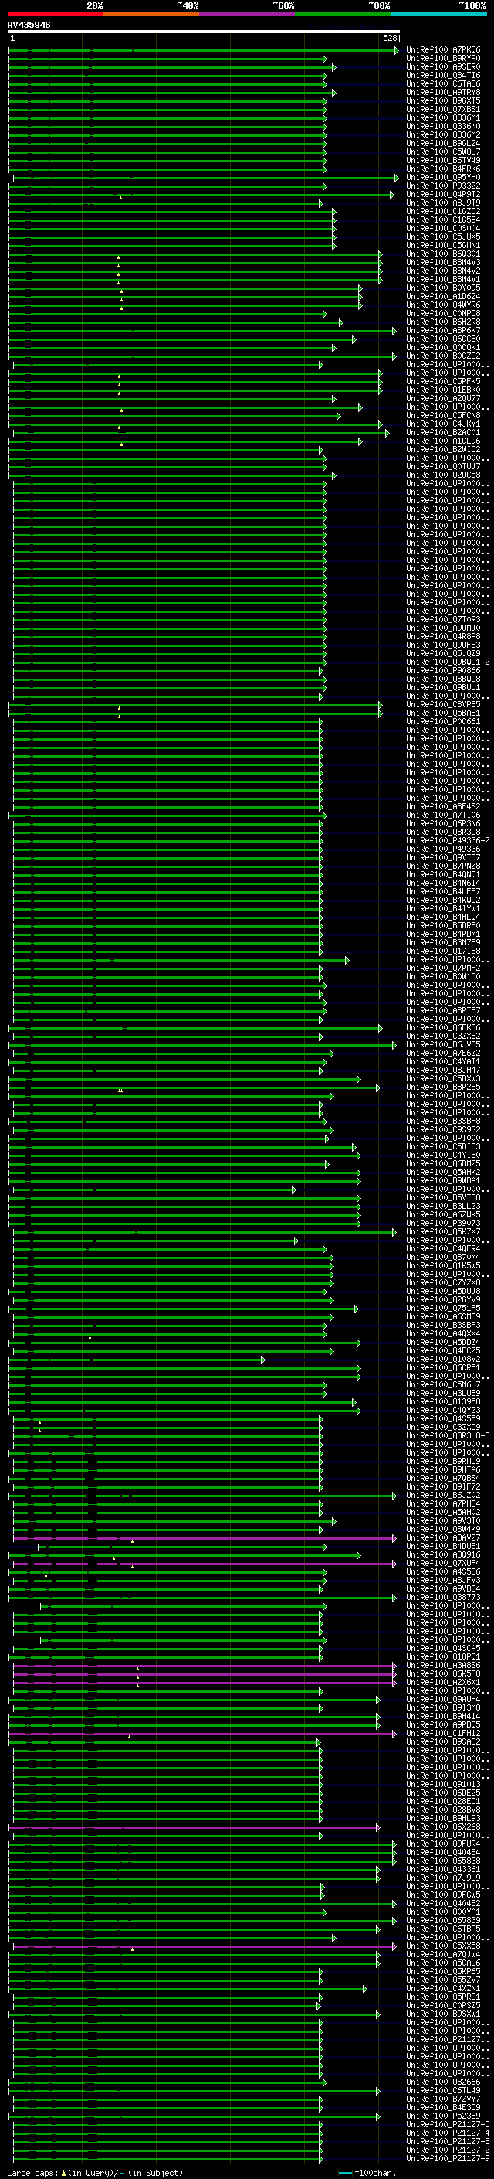Select the UniRef100_C4XZN1 label

point(443,1989)
